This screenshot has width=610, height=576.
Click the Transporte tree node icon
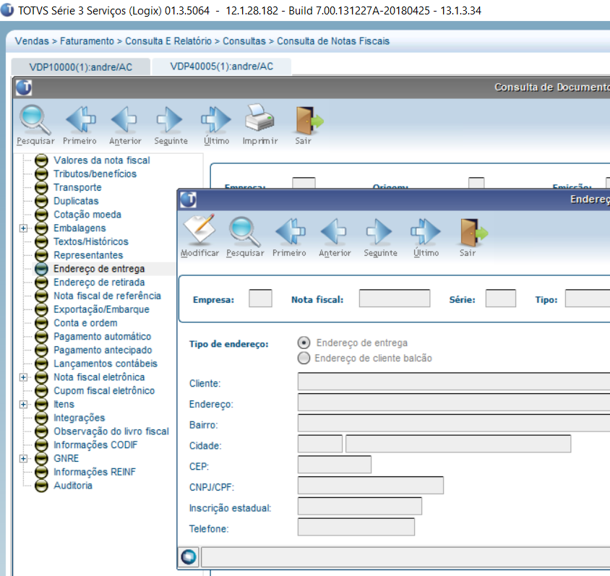point(41,187)
